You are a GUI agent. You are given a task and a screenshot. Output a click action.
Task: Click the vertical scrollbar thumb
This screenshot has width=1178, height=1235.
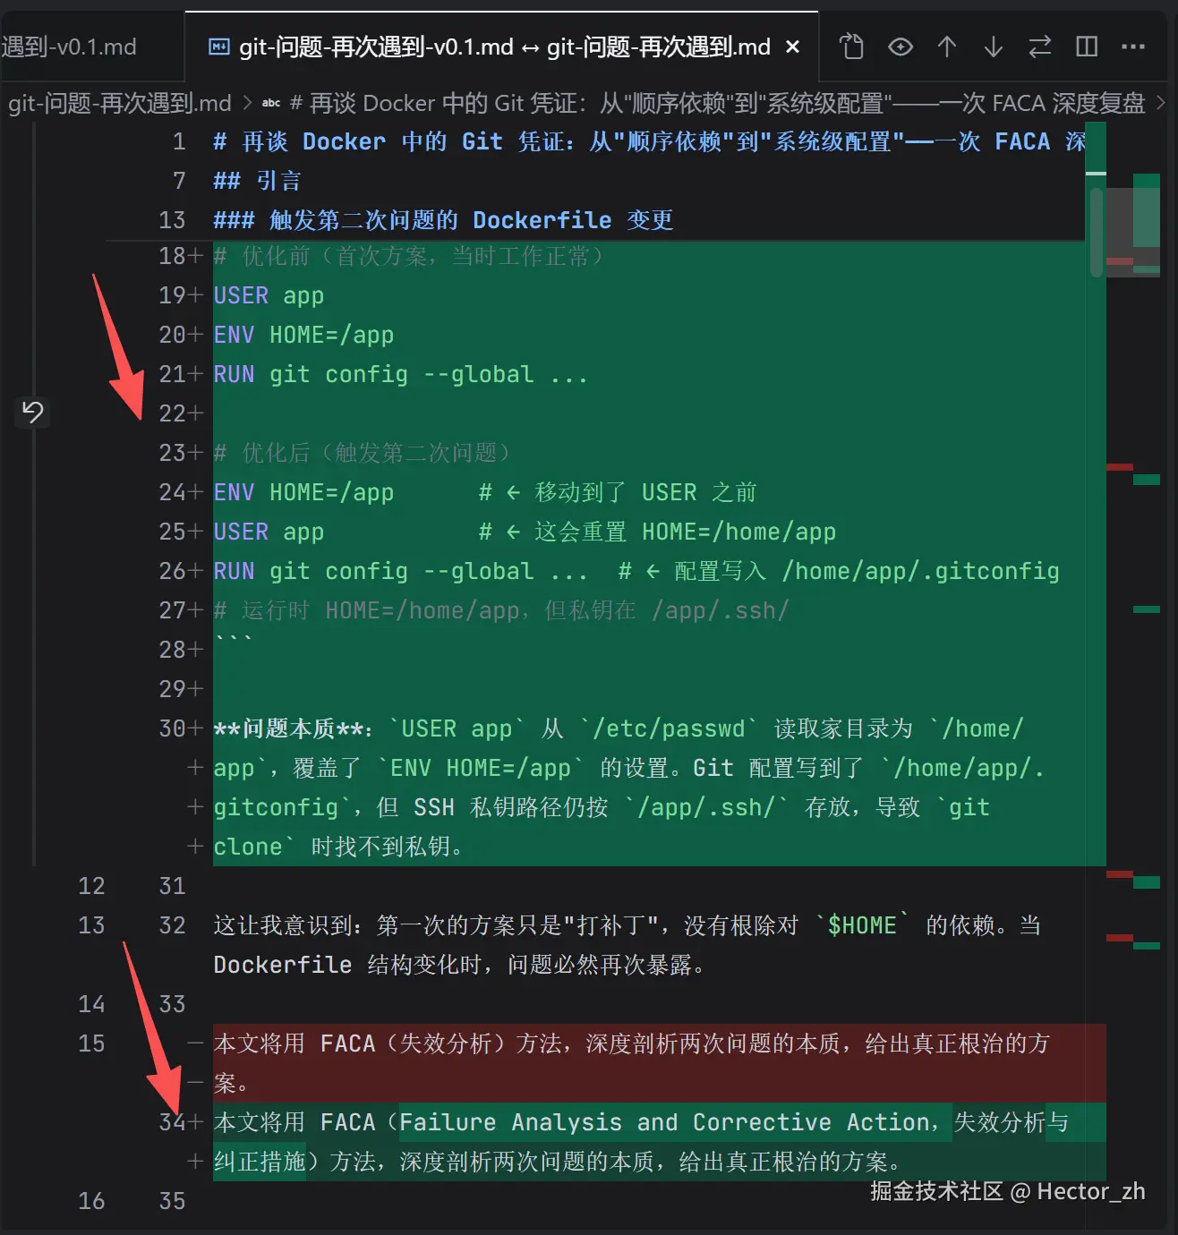point(1096,233)
